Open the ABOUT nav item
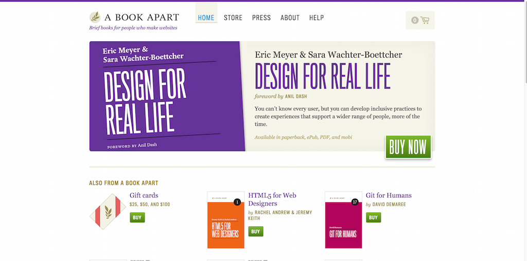Viewport: 527px width, 261px height. click(x=290, y=18)
